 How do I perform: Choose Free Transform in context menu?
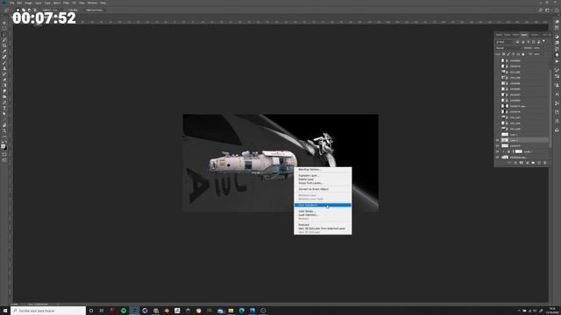[323, 205]
